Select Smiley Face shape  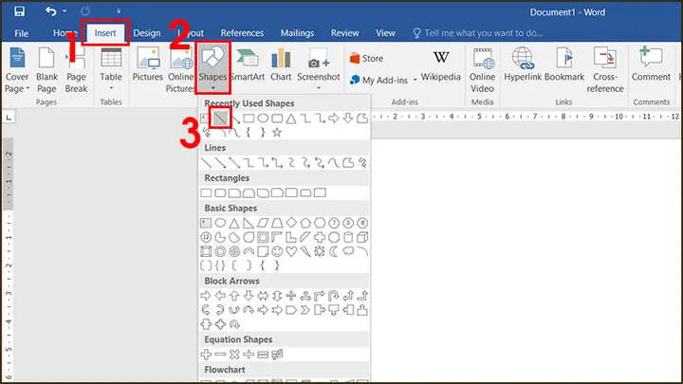pos(277,251)
